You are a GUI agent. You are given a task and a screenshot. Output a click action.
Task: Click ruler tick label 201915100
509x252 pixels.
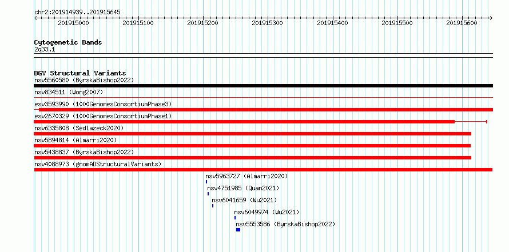[x=138, y=23]
